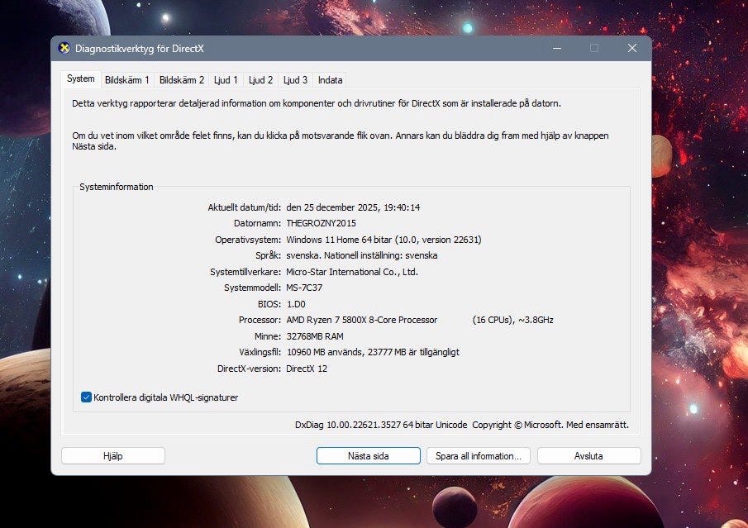Open the Bildskärm 1 tab
This screenshot has width=748, height=528.
(x=126, y=80)
